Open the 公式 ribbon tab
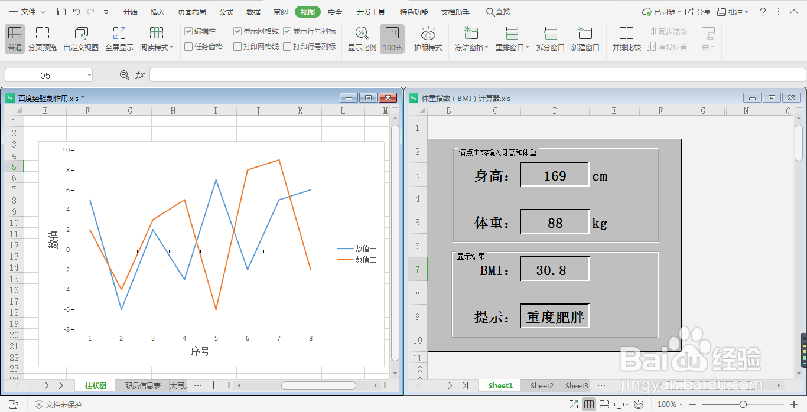The image size is (807, 412). pyautogui.click(x=226, y=12)
